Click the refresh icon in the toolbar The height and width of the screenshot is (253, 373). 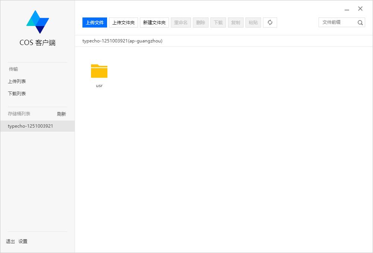pos(270,23)
